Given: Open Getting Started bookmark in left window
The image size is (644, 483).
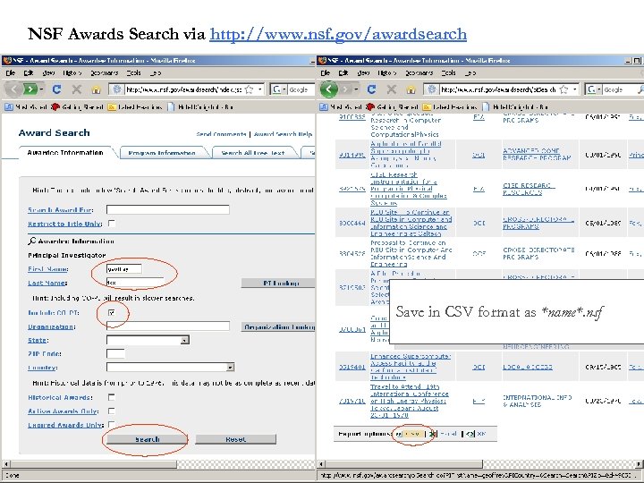Looking at the screenshot, I should pos(77,106).
